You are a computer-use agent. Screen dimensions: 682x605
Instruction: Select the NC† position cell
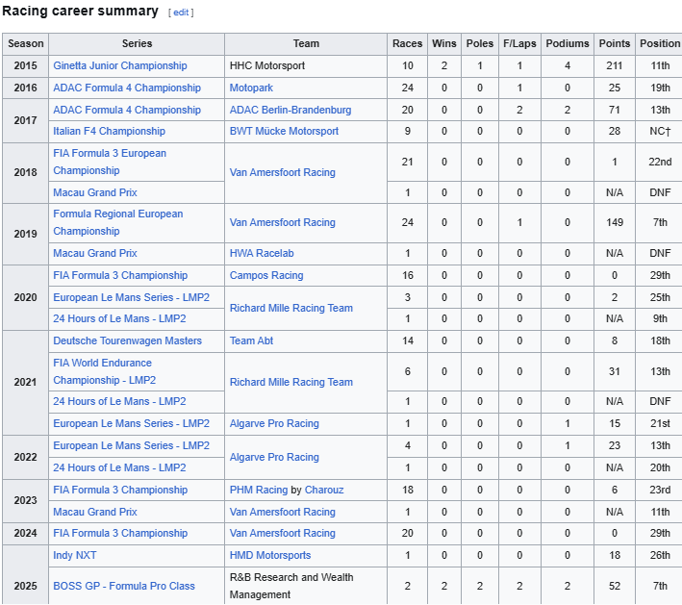[659, 132]
